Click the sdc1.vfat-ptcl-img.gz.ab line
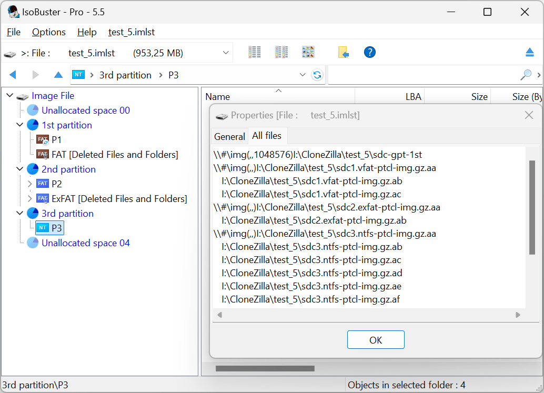 311,181
